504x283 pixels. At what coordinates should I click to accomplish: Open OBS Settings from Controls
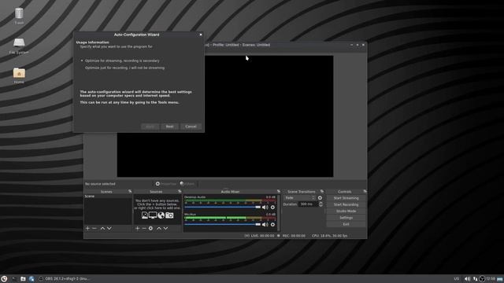point(346,218)
